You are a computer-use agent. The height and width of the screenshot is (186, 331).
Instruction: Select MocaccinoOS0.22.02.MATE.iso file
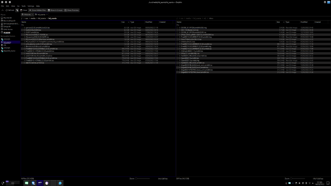(37, 37)
